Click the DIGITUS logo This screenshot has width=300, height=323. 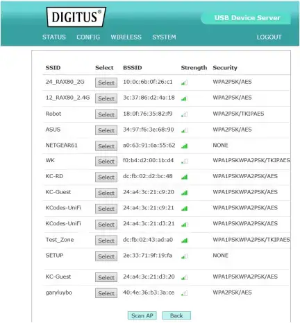pos(76,17)
